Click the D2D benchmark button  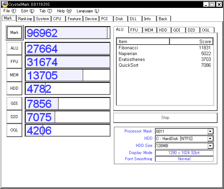click(x=14, y=117)
